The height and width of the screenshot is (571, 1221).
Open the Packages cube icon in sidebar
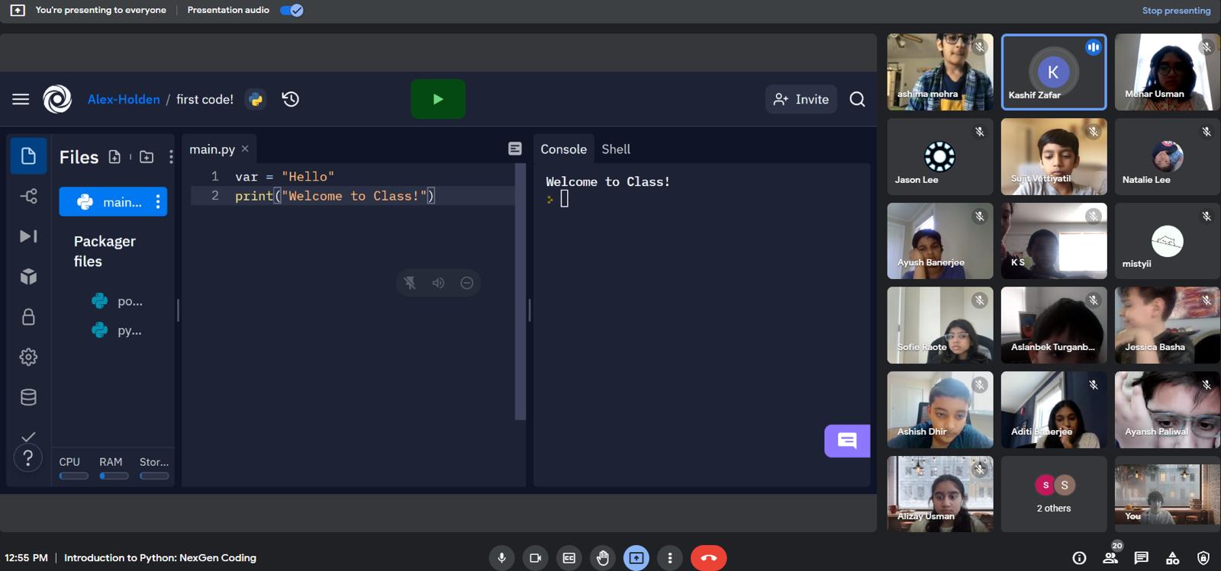click(x=28, y=277)
